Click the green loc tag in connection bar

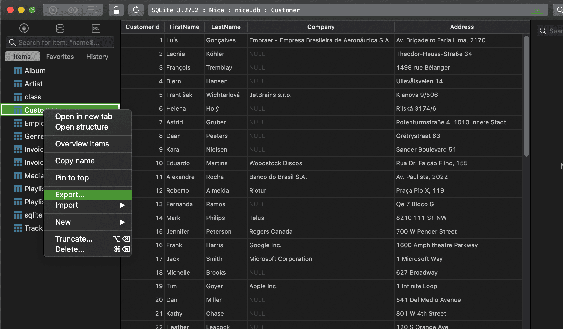tap(537, 10)
